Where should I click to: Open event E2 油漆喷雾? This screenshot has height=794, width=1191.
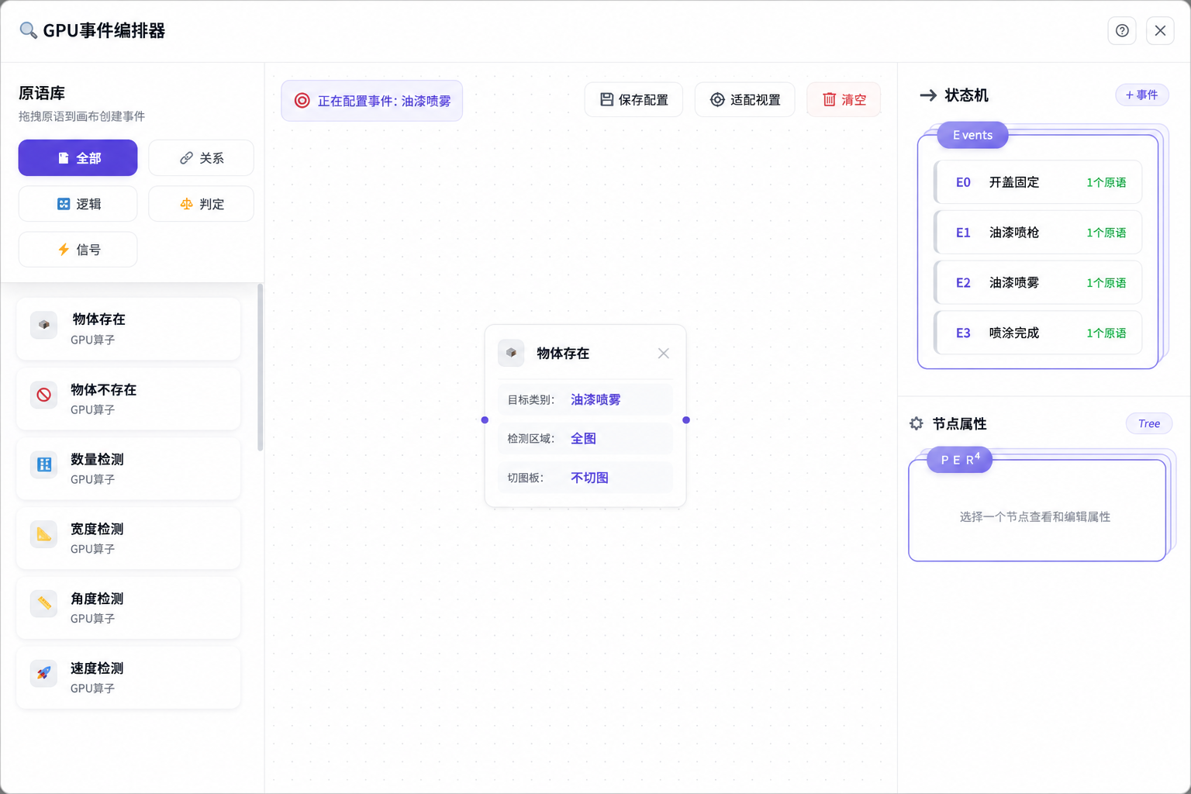click(x=1038, y=283)
